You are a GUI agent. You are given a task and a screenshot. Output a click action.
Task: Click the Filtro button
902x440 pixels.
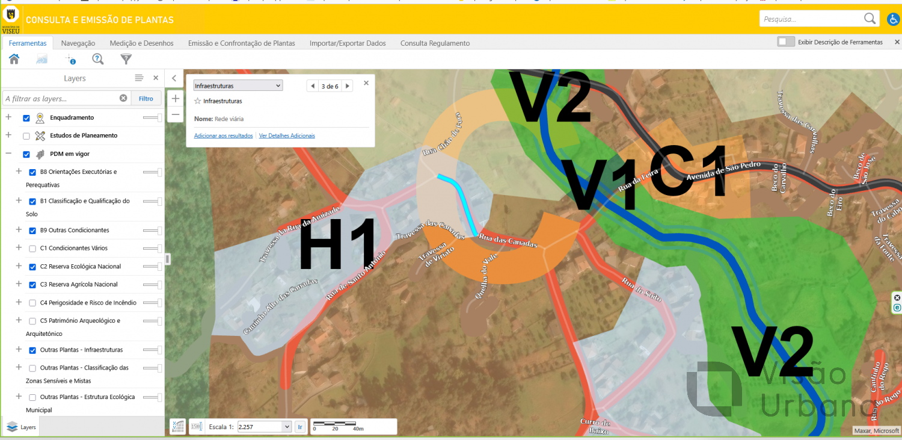pyautogui.click(x=146, y=98)
